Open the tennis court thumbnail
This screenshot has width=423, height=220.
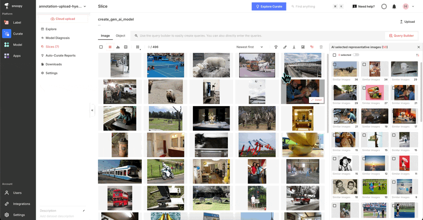166,65
